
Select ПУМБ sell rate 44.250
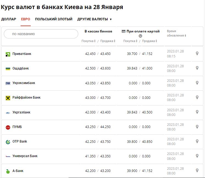tap(105, 127)
